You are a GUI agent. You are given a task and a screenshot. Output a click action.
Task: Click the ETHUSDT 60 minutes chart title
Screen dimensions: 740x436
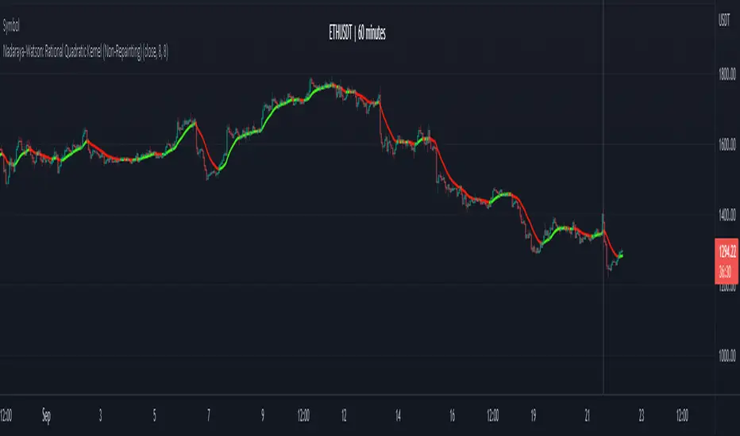click(357, 33)
